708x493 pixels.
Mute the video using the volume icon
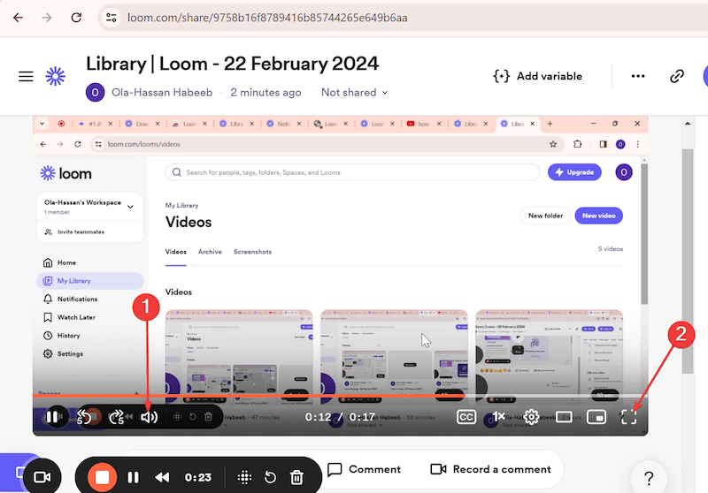[x=149, y=417]
